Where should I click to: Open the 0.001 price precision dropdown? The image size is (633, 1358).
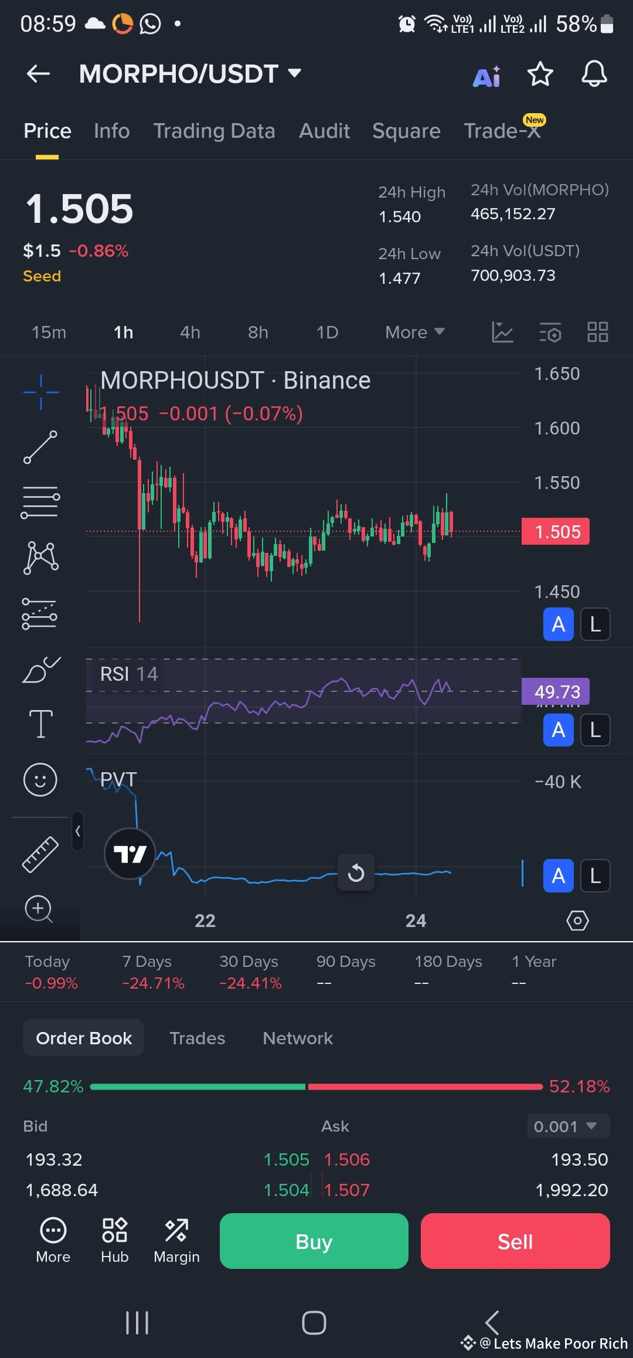pyautogui.click(x=569, y=1126)
